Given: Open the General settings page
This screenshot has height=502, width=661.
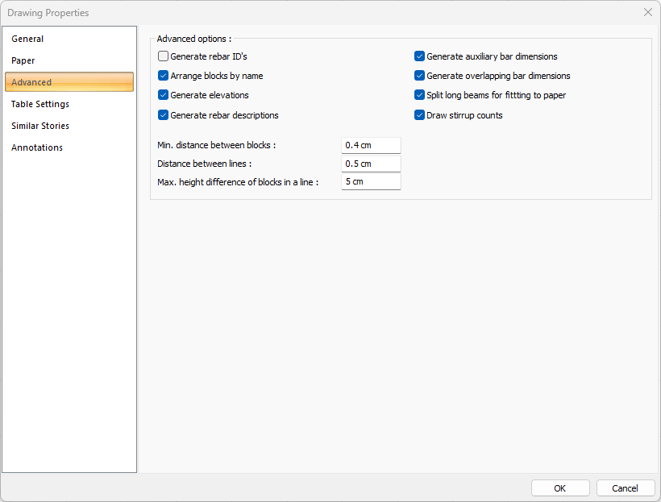Looking at the screenshot, I should click(28, 39).
